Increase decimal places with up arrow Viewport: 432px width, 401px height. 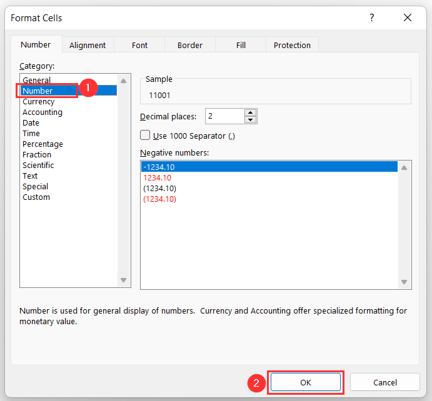250,112
